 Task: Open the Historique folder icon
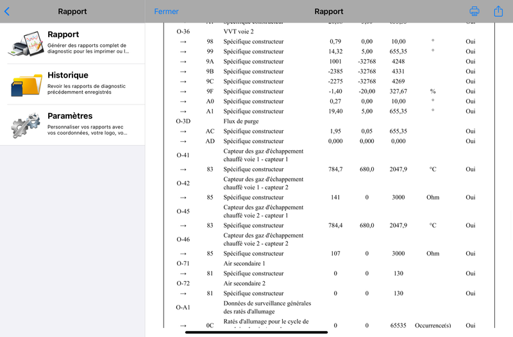pyautogui.click(x=27, y=85)
